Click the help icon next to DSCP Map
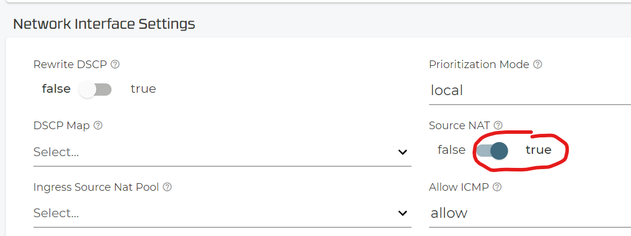Viewport: 631px width, 236px height. 98,126
